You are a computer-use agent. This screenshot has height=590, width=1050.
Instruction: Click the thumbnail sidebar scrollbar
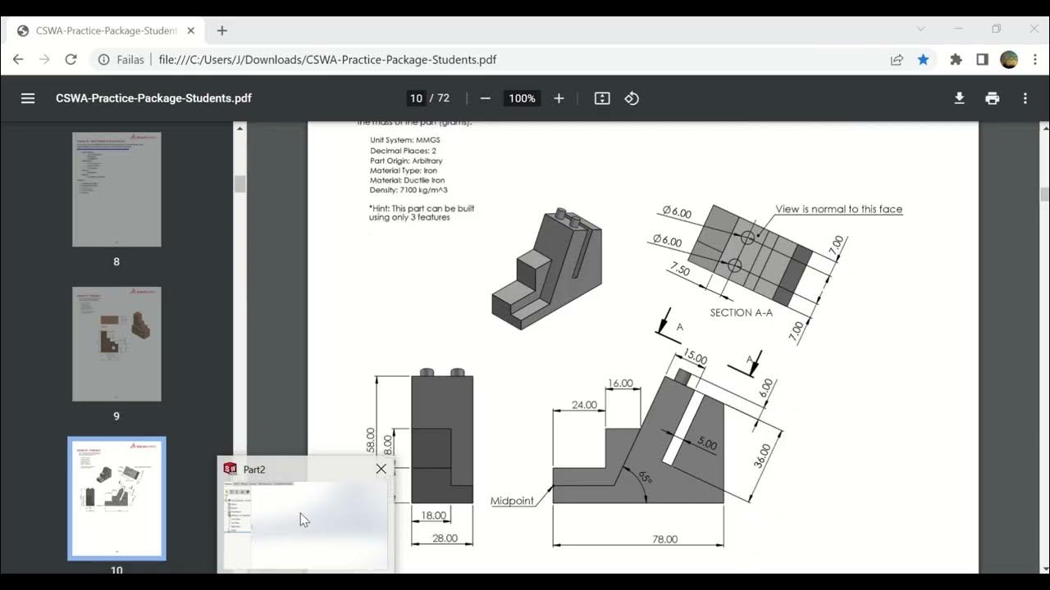[x=240, y=184]
